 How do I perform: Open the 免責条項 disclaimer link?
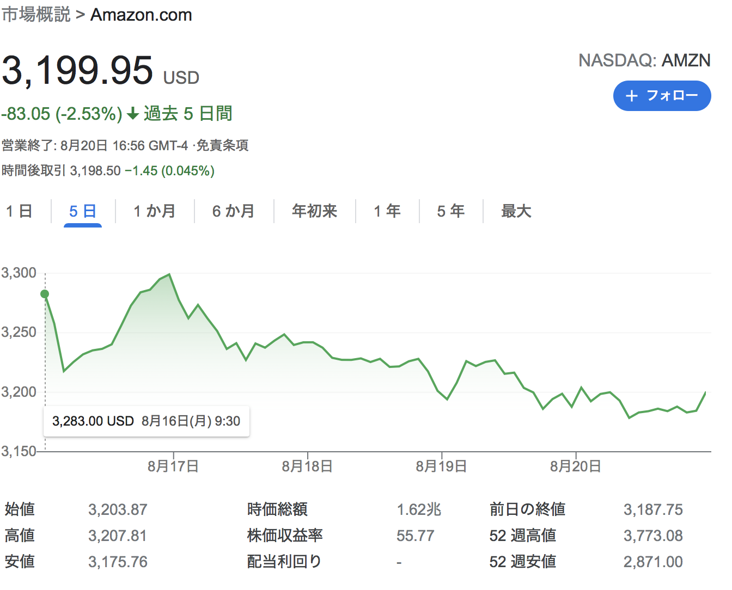(222, 145)
